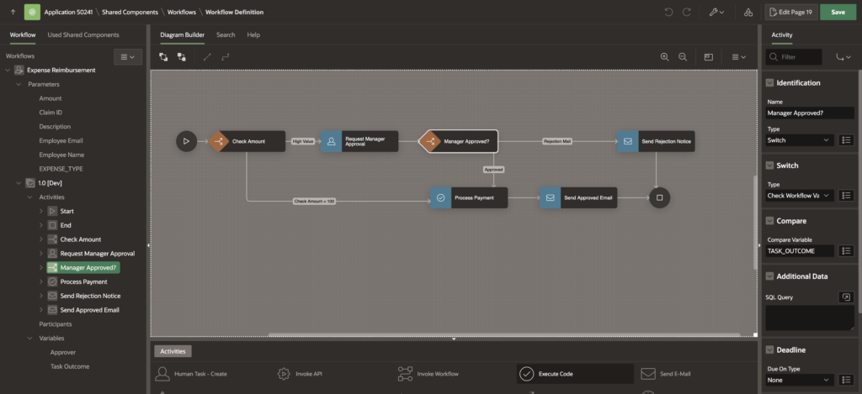Open the Identification Type dropdown showing Switch
862x394 pixels.
800,139
